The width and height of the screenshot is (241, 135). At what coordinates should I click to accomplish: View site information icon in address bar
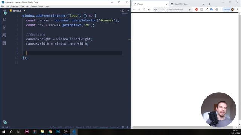156,9
